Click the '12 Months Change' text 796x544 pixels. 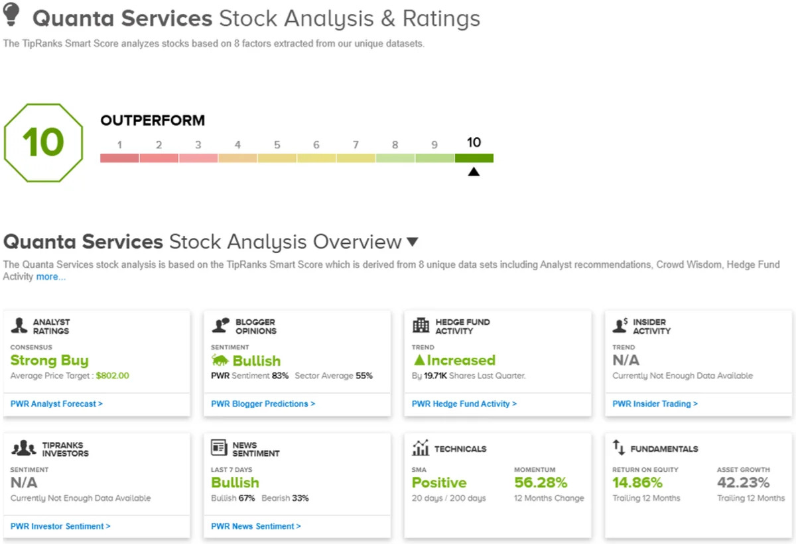[x=549, y=498]
